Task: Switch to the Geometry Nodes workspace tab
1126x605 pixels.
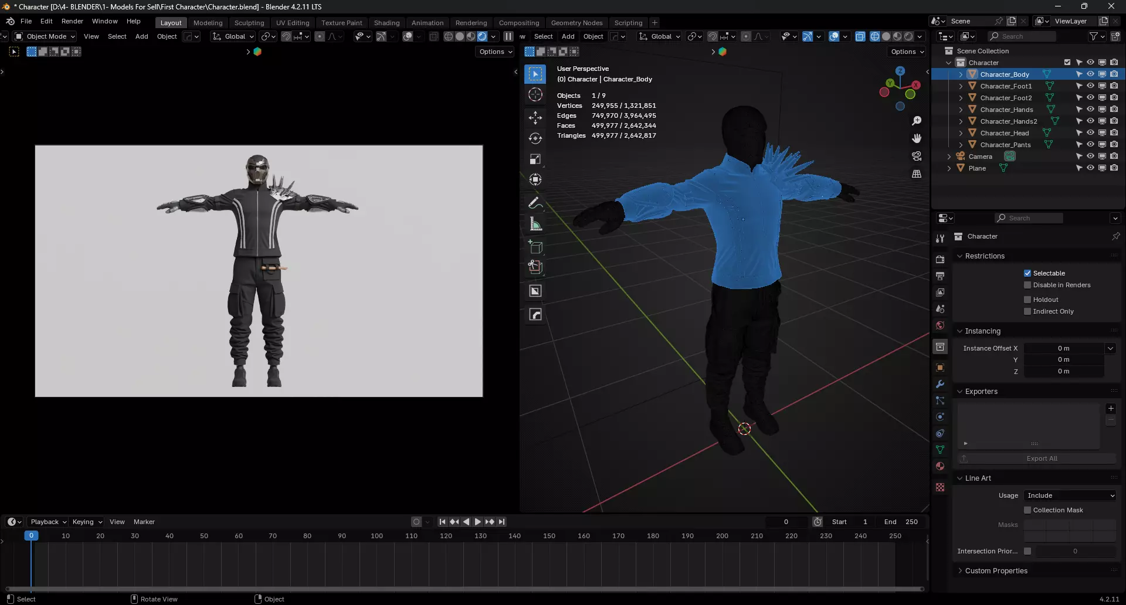Action: click(576, 23)
